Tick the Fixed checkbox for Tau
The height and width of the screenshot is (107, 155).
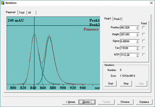coord(144,48)
